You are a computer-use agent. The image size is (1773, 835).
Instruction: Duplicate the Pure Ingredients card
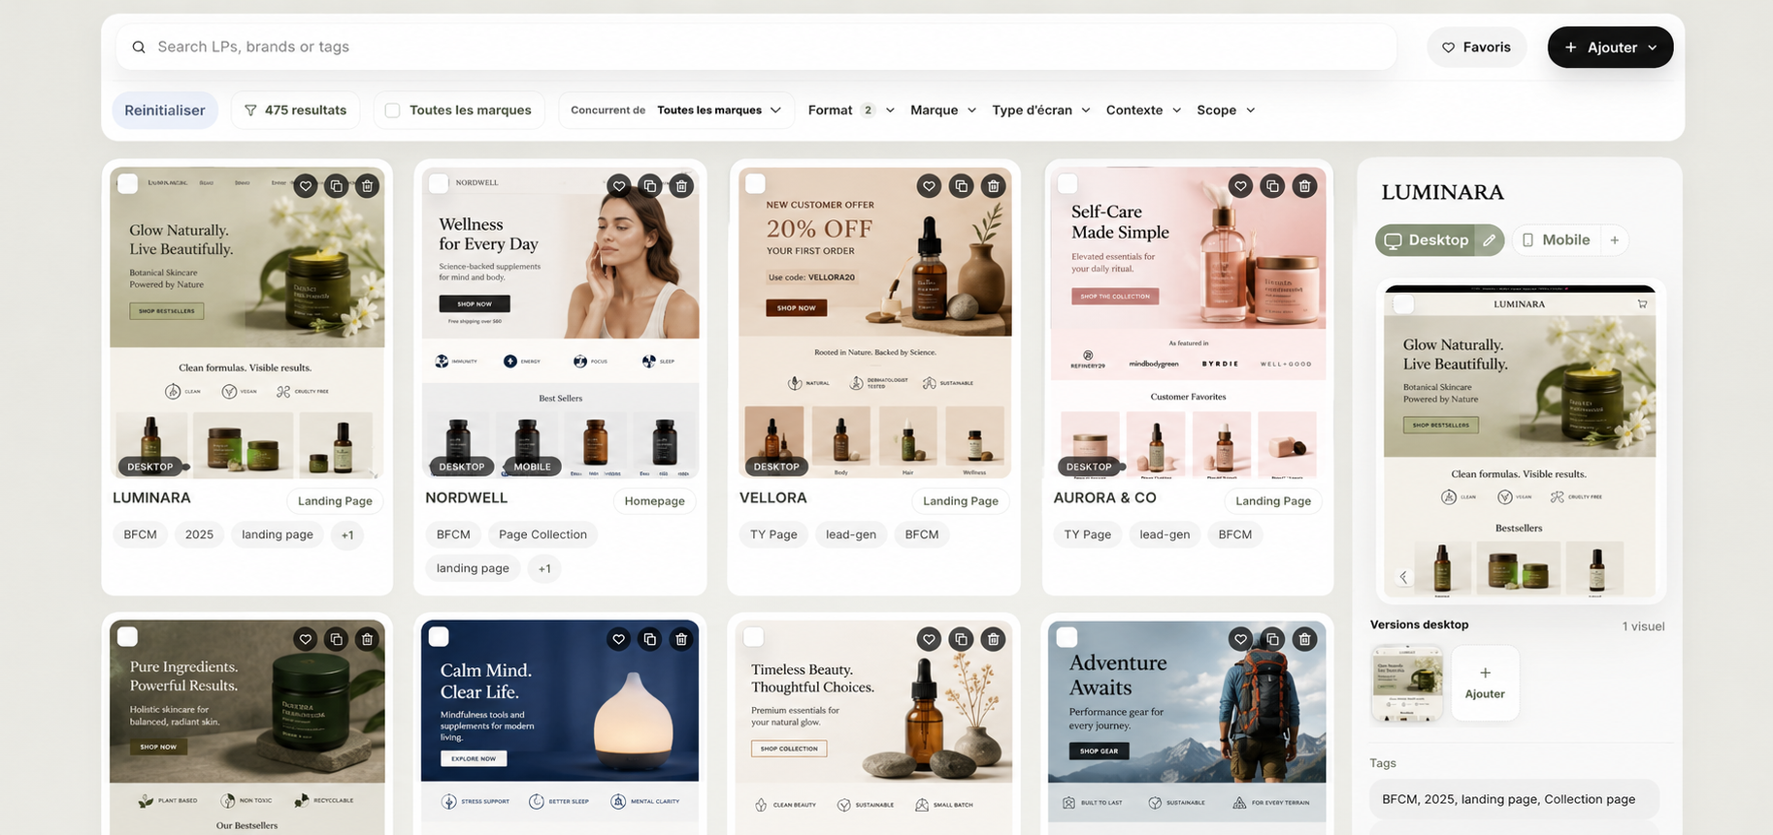[x=336, y=639]
